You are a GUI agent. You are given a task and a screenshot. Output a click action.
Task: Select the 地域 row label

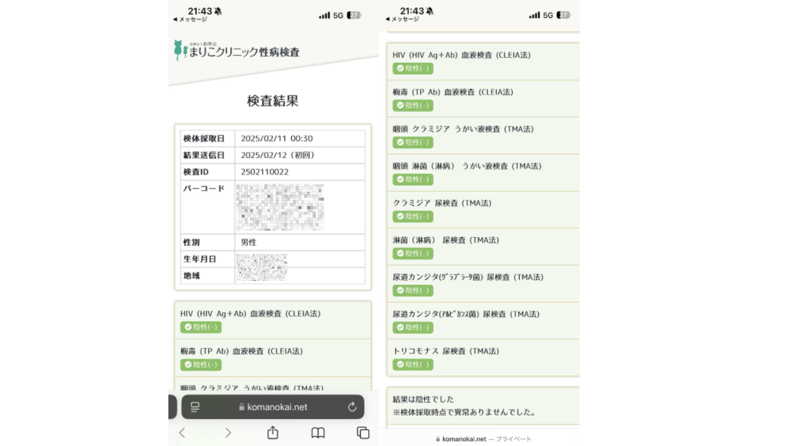click(x=192, y=276)
